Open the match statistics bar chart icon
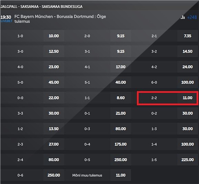 183,17
